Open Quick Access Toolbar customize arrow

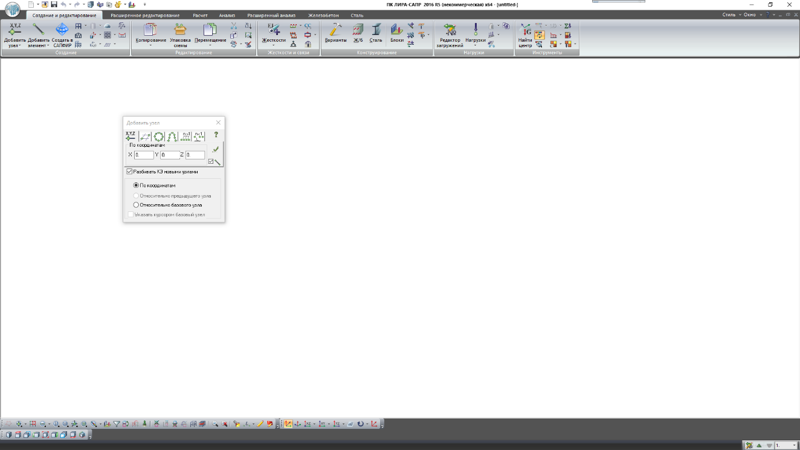tap(145, 4)
